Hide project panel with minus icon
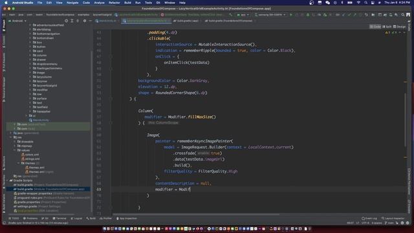The width and height of the screenshot is (414, 233). pyautogui.click(x=90, y=21)
